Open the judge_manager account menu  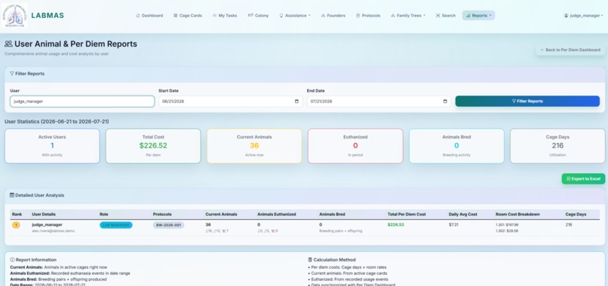click(x=584, y=16)
